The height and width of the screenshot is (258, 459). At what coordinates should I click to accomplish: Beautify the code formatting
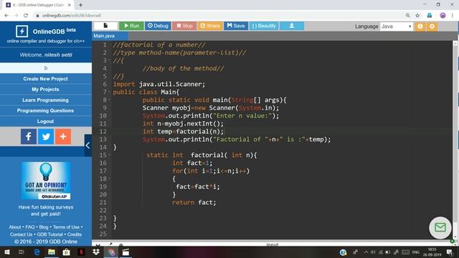tap(264, 26)
